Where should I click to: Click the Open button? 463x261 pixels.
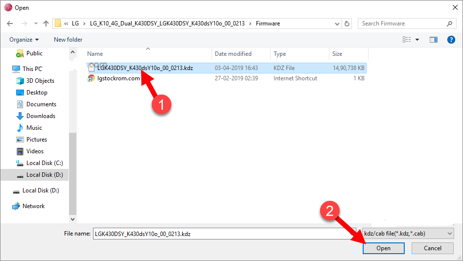383,248
